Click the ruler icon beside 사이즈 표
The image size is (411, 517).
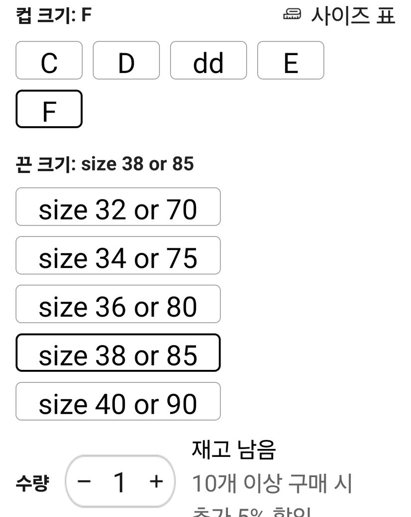point(293,15)
